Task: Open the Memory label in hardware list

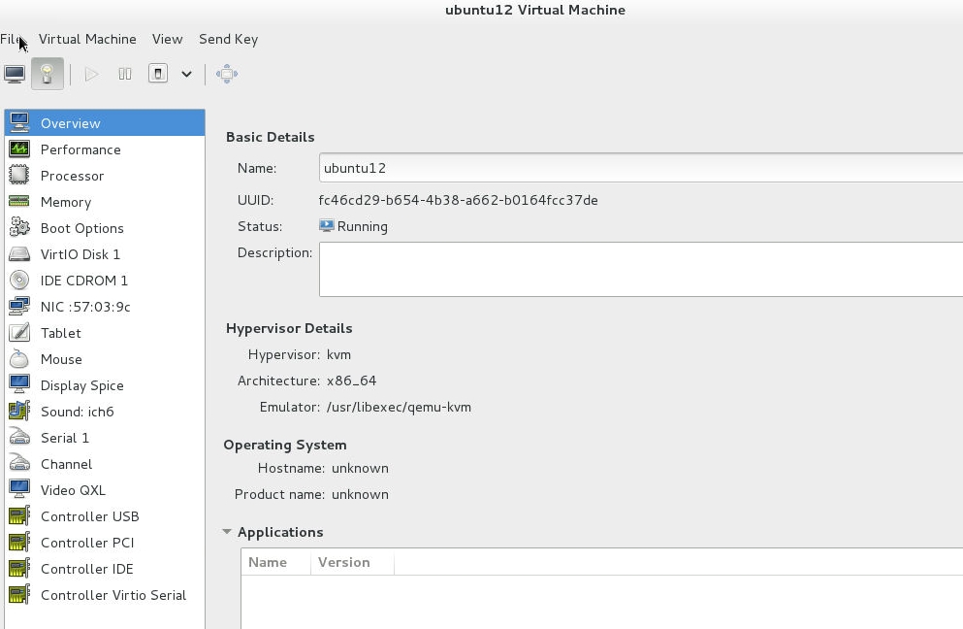Action: click(66, 202)
